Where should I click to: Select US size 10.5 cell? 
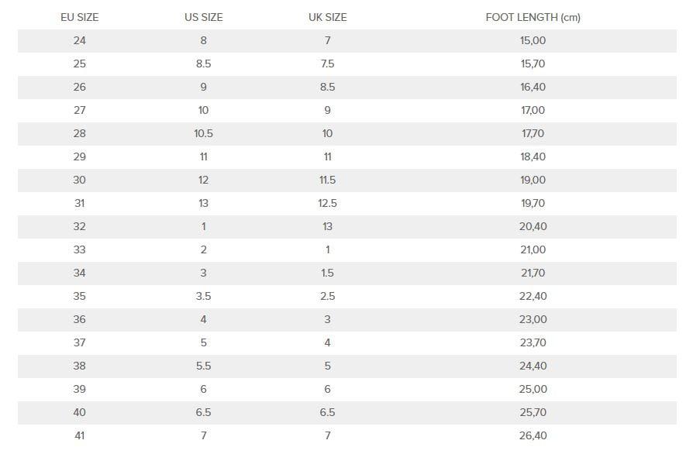tap(204, 133)
